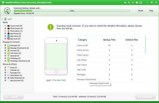Open the title bar menu list icon
Screen dimensions: 159x103
pyautogui.click(x=141, y=3)
